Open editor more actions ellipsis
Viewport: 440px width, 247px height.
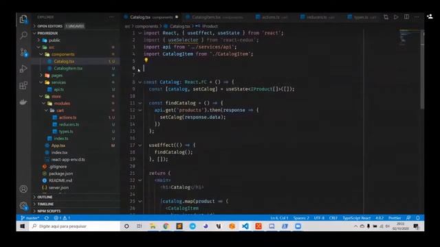[417, 17]
